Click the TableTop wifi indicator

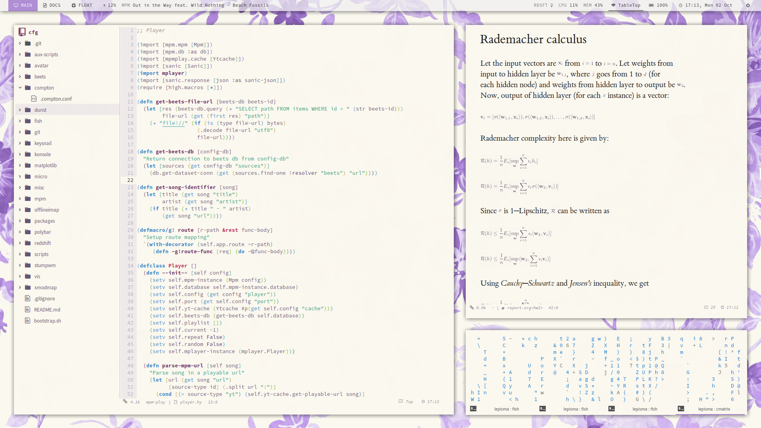tap(625, 5)
